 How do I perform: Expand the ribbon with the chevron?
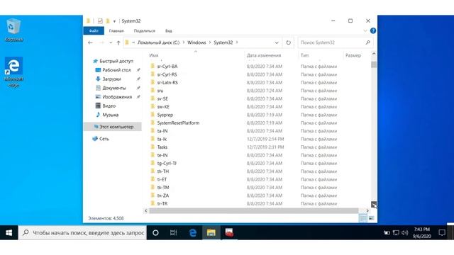[x=365, y=30]
